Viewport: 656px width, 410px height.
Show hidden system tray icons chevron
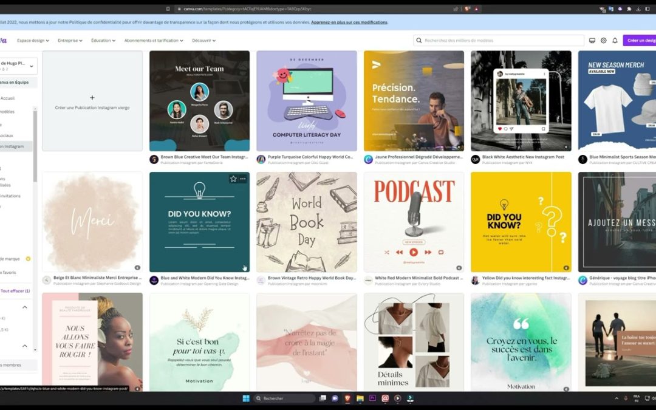pos(616,398)
